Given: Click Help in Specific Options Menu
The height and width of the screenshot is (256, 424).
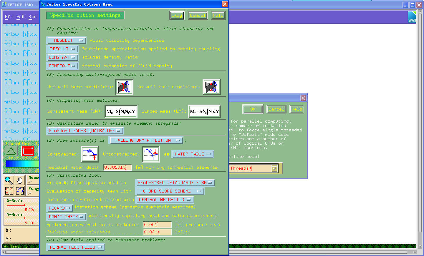Looking at the screenshot, I should pos(218,16).
